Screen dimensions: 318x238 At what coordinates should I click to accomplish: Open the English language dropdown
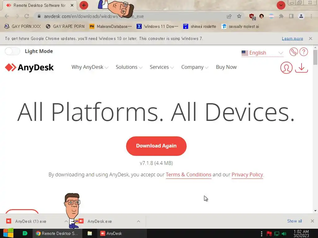pyautogui.click(x=262, y=53)
